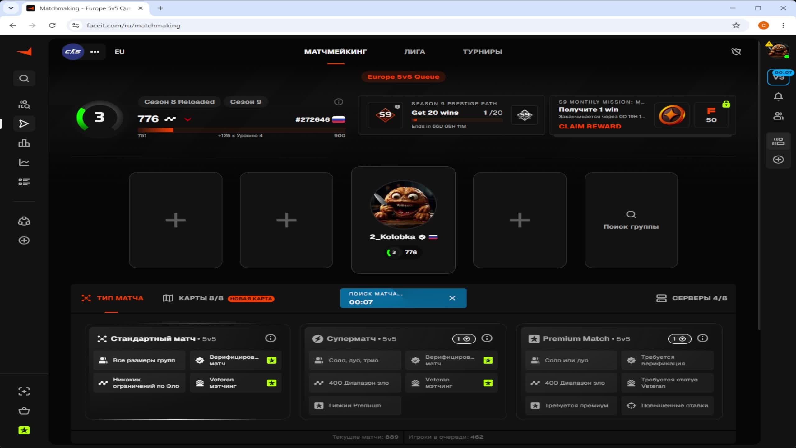
Task: Click the Elo progress bar
Action: [241, 130]
